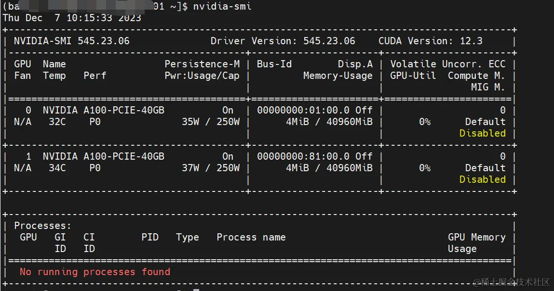The width and height of the screenshot is (554, 291).
Task: Click the "37W / 250W" power reading
Action: pos(211,168)
